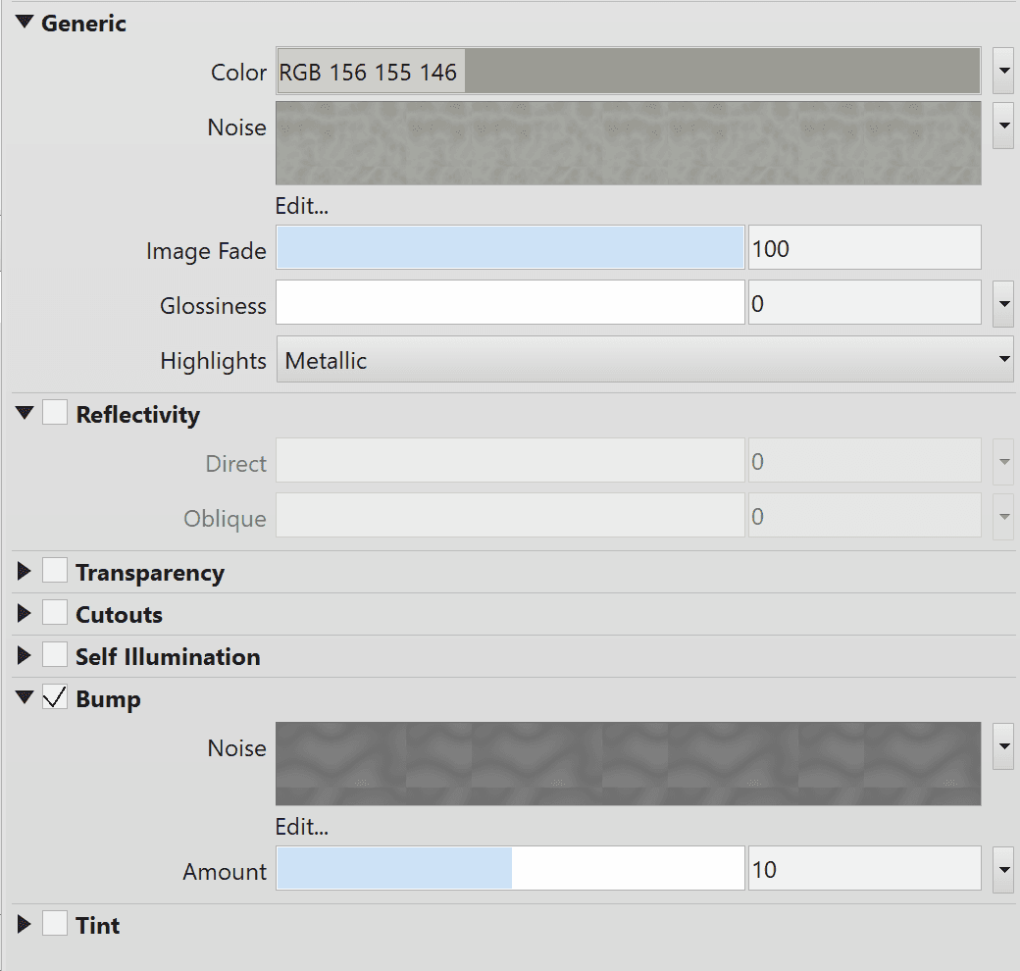Open the Amount dropdown arrow
Screen dimensions: 1020x971
click(x=1002, y=868)
